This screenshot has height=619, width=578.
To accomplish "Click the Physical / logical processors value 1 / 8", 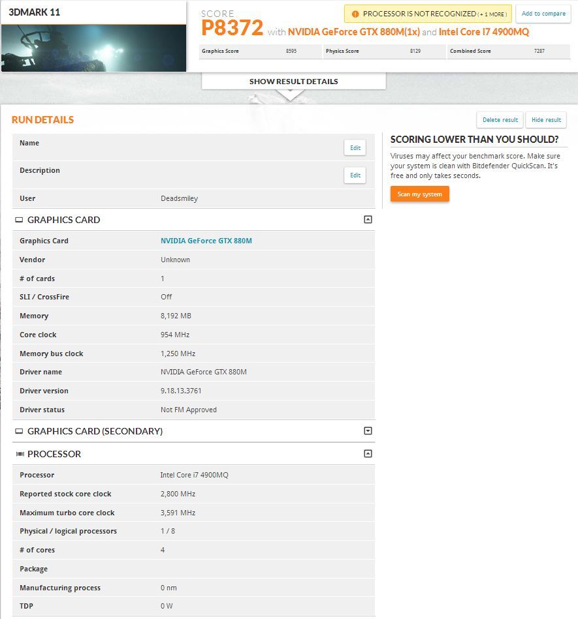I will click(168, 531).
